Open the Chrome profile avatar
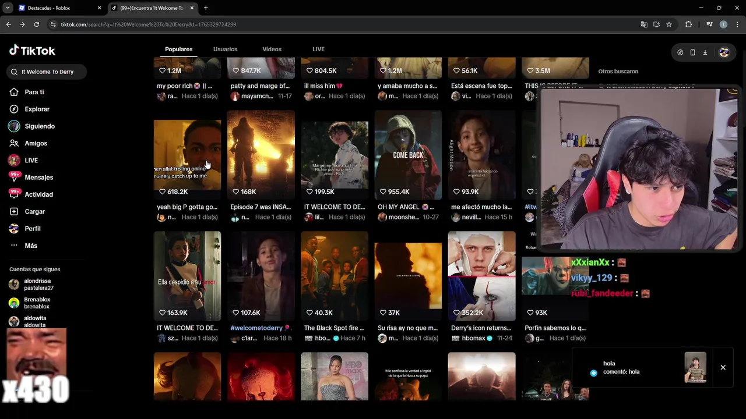The width and height of the screenshot is (746, 419). (723, 24)
